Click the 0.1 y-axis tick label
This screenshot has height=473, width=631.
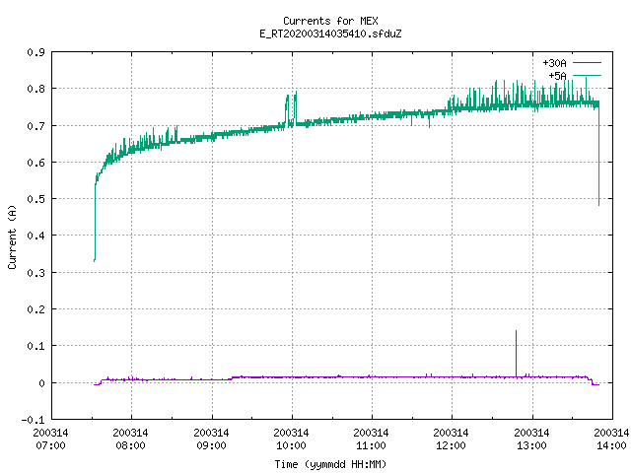35,346
